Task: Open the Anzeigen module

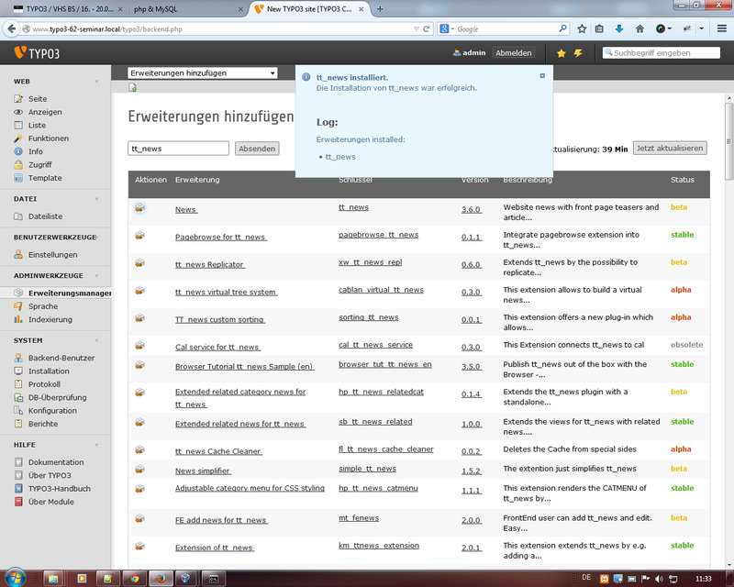Action: [45, 112]
